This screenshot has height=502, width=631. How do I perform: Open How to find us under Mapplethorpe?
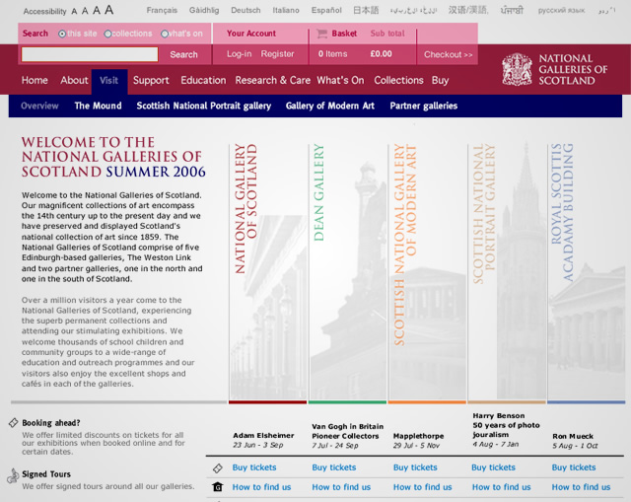[x=423, y=487]
